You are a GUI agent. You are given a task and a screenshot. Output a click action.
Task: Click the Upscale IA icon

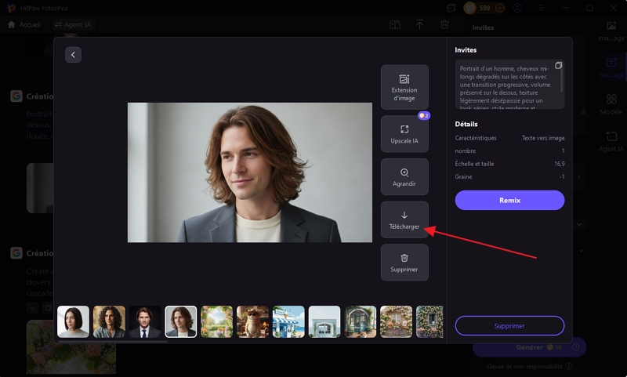coord(404,129)
